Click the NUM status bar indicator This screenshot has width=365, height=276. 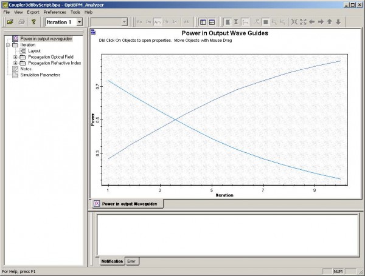click(x=338, y=271)
